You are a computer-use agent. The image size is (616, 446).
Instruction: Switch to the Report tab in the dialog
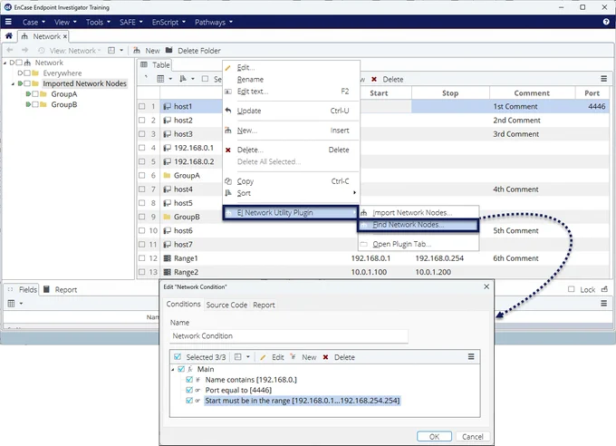click(x=264, y=305)
